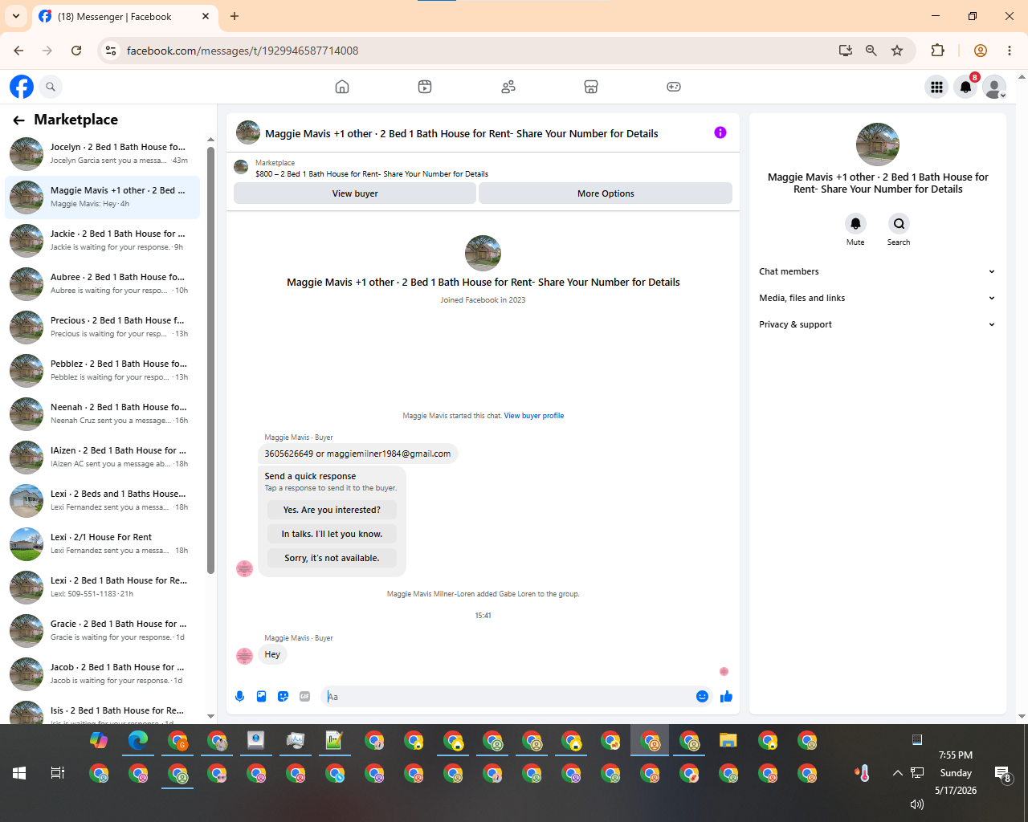Viewport: 1028px width, 822px height.
Task: Click the Search Facebook magnifier icon
Action: pos(51,87)
